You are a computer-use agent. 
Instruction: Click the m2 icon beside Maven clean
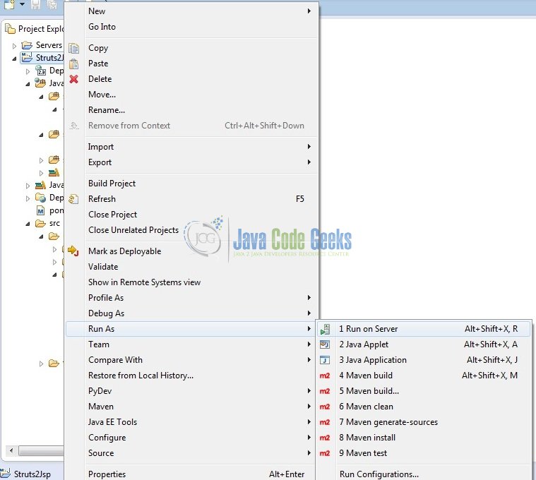click(325, 407)
